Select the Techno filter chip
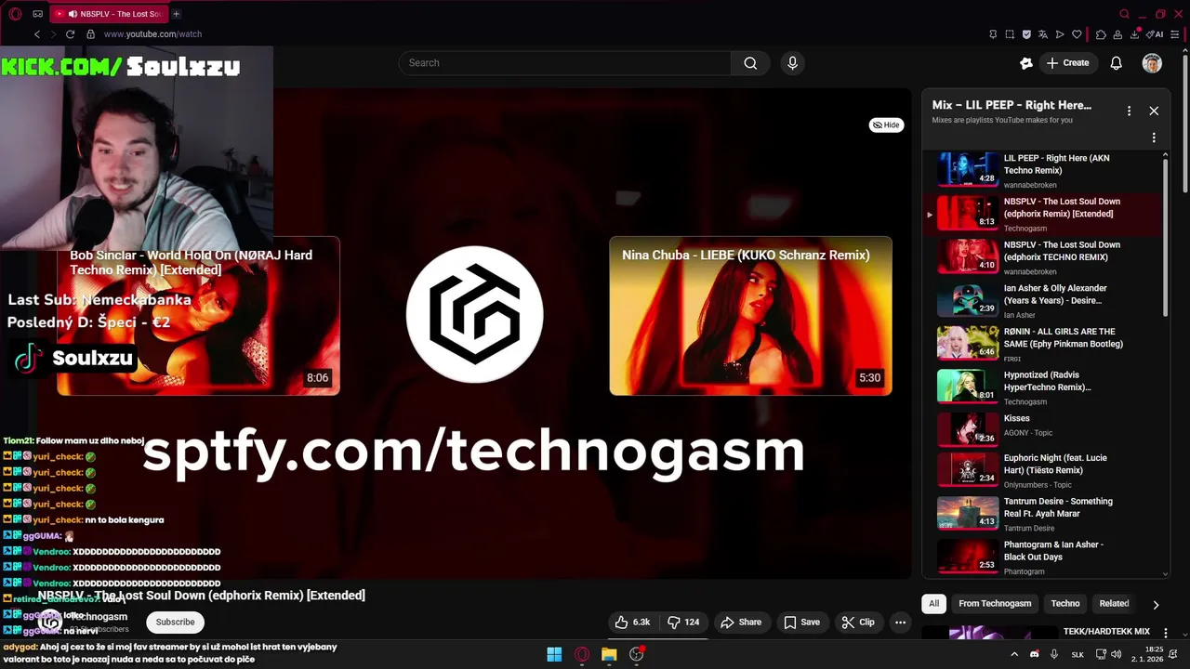 pos(1065,604)
